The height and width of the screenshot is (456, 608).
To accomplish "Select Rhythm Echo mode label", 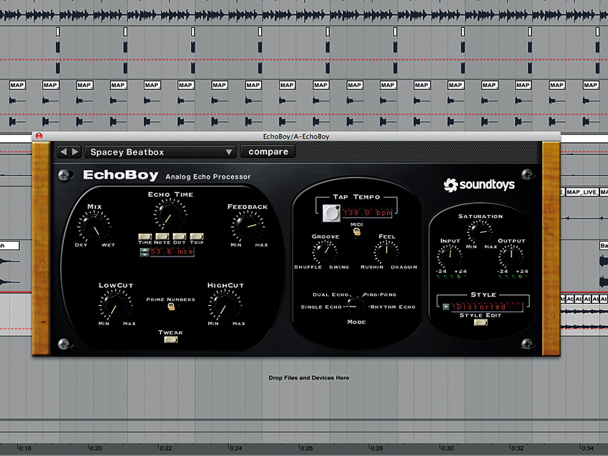I will 393,307.
